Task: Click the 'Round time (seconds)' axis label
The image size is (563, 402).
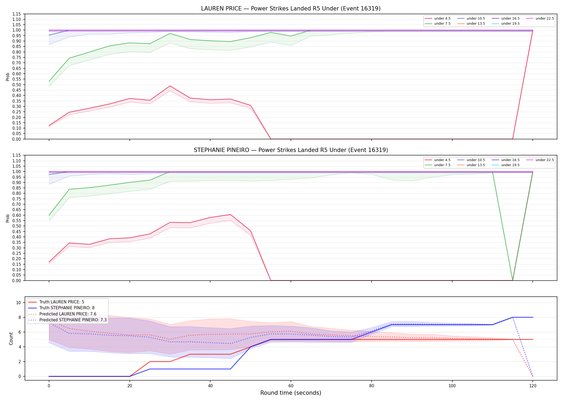Action: (x=291, y=393)
